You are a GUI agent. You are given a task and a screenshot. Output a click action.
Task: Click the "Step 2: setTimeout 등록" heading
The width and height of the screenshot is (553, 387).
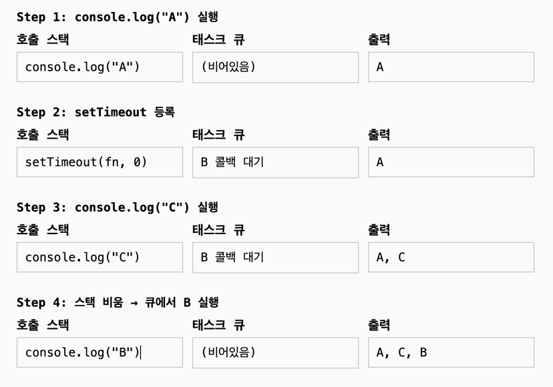(x=96, y=112)
